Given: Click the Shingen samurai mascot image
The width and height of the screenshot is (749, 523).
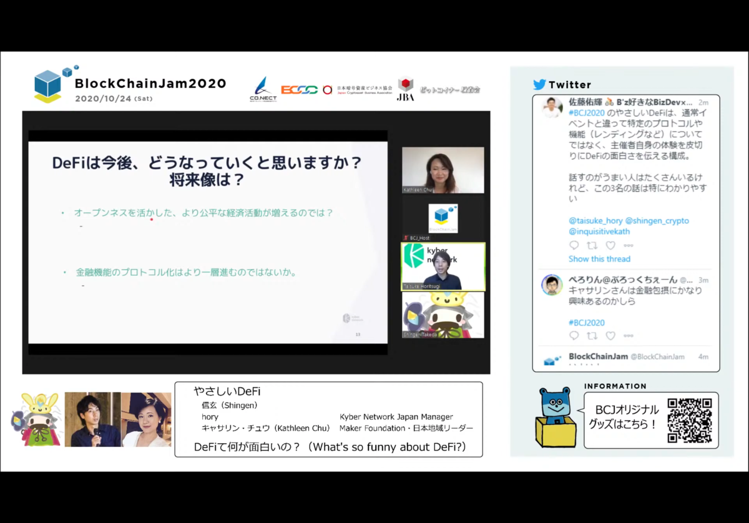Looking at the screenshot, I should (x=36, y=419).
